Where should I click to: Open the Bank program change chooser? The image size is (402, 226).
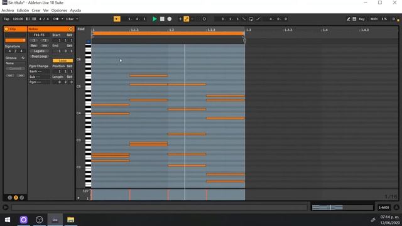click(x=39, y=72)
